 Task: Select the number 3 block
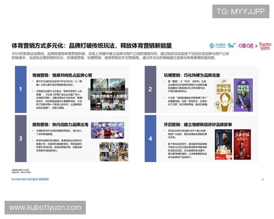point(21,139)
